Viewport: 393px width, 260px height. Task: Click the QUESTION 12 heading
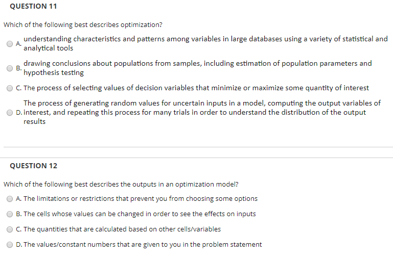point(33,166)
